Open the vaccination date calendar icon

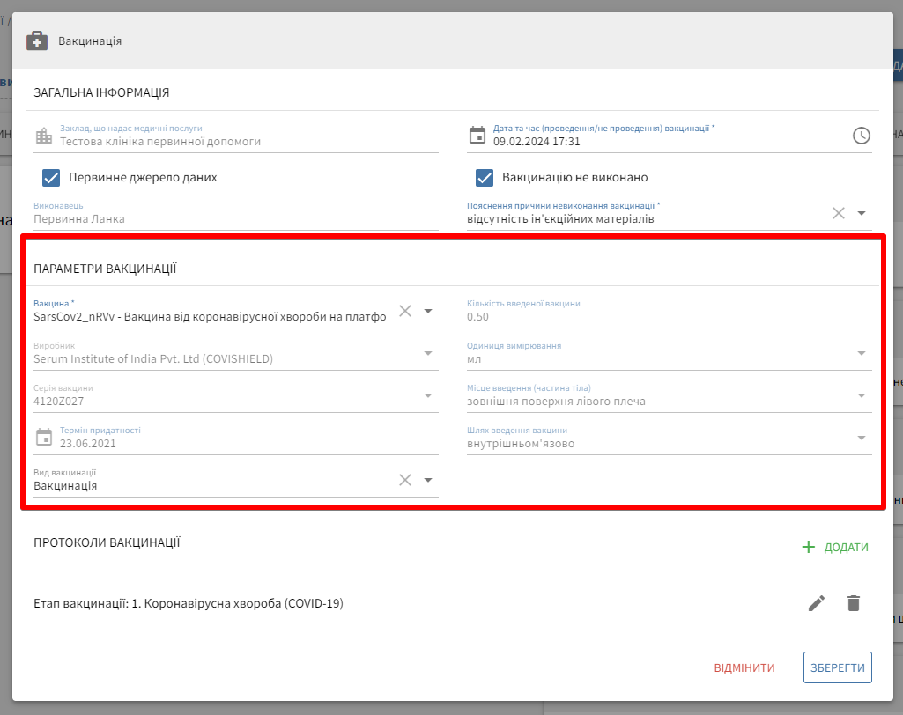[x=477, y=136]
